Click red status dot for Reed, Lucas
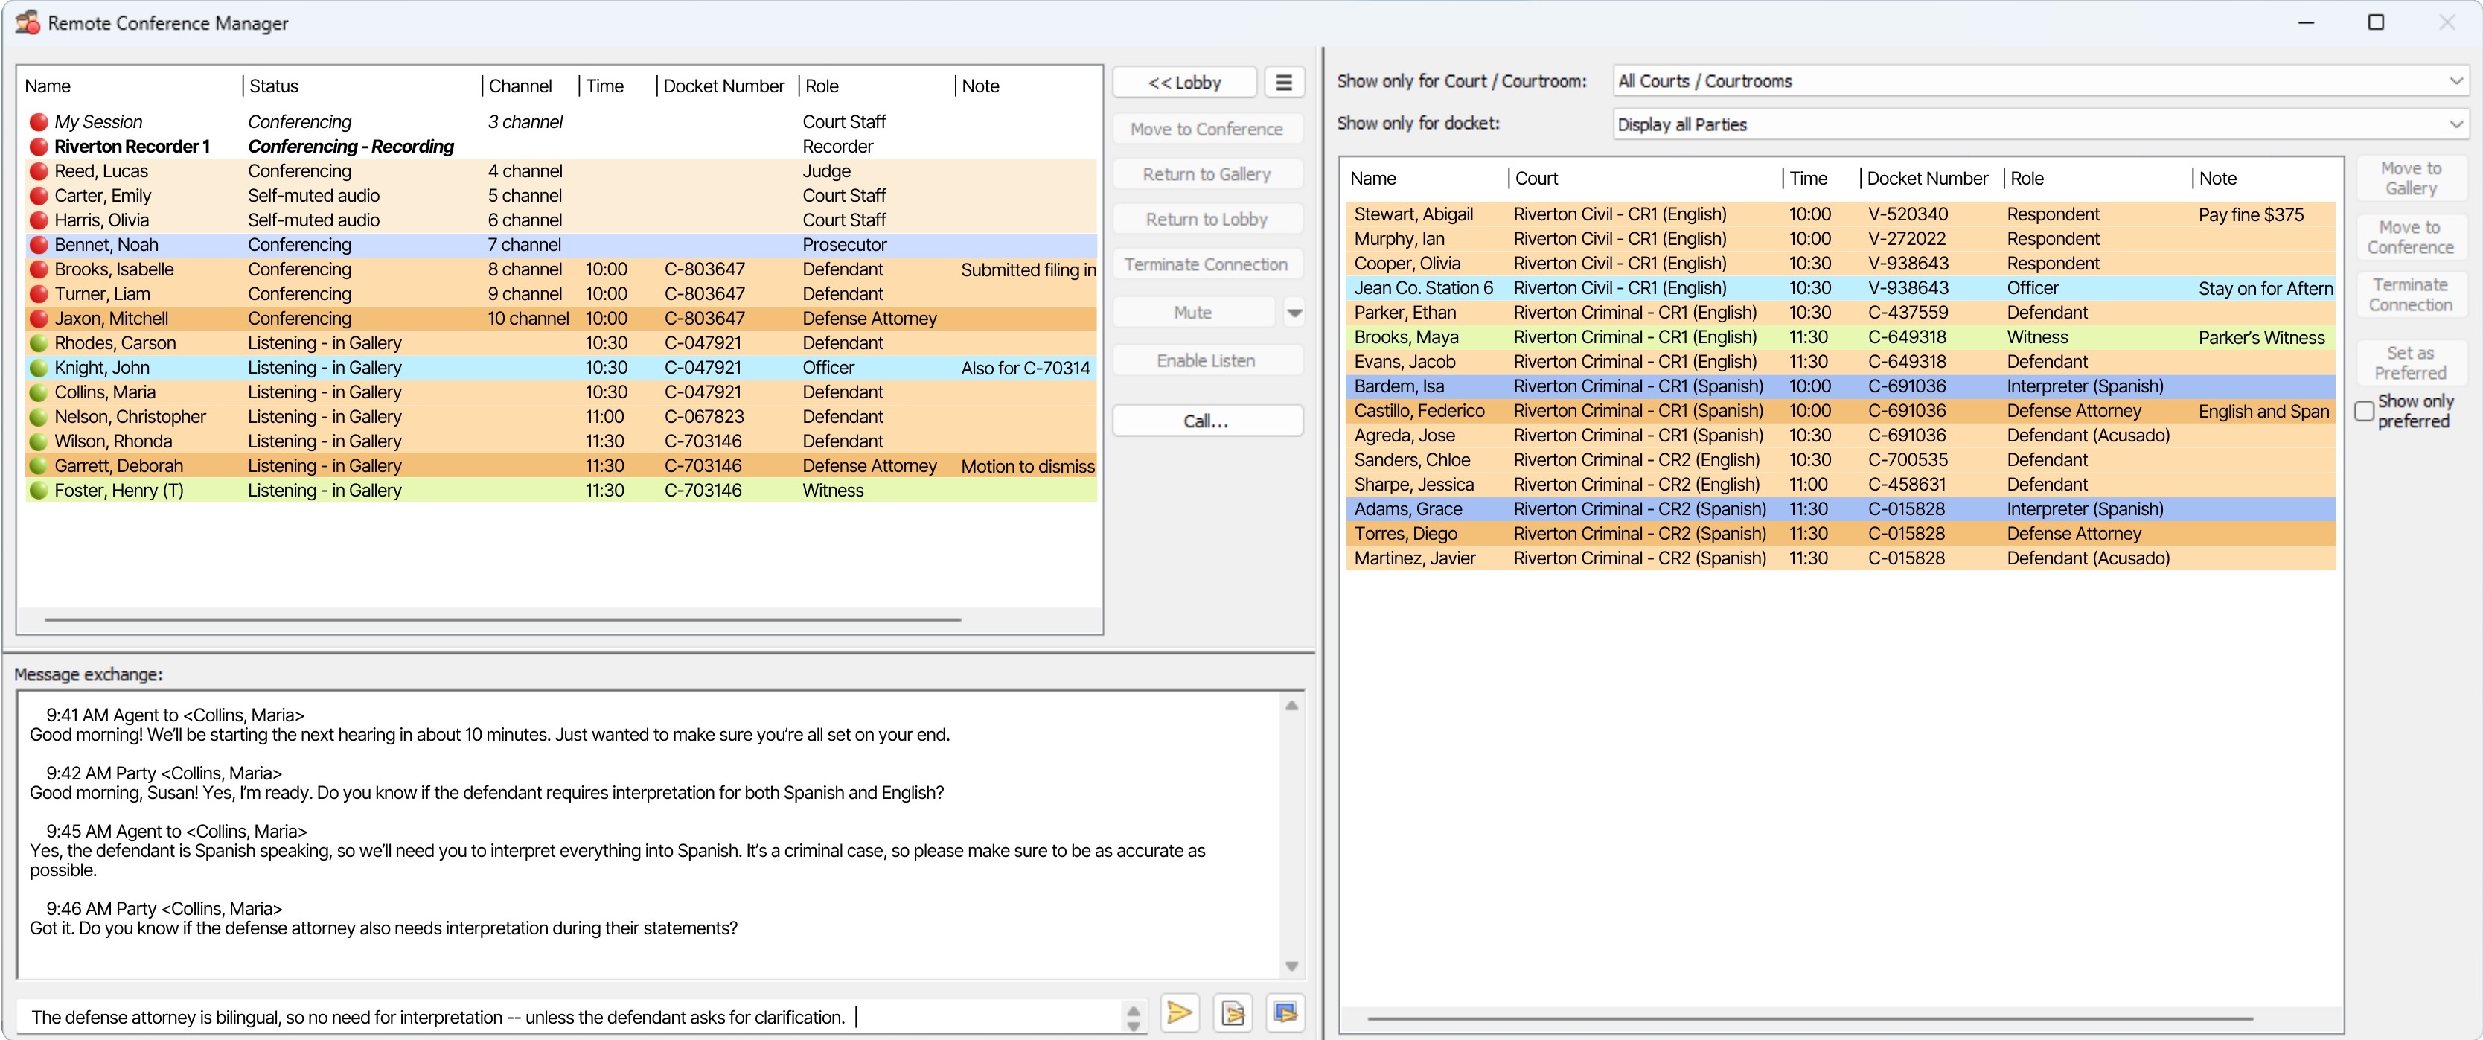The width and height of the screenshot is (2483, 1040). point(39,171)
